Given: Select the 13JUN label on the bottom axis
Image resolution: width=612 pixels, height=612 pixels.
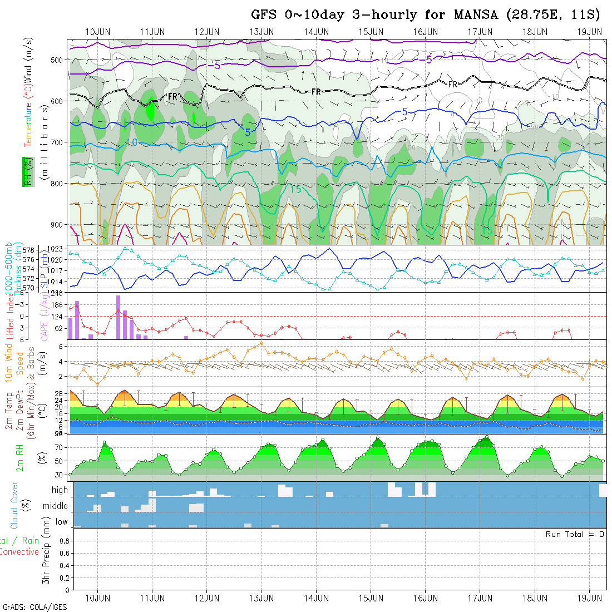Looking at the screenshot, I should (261, 598).
